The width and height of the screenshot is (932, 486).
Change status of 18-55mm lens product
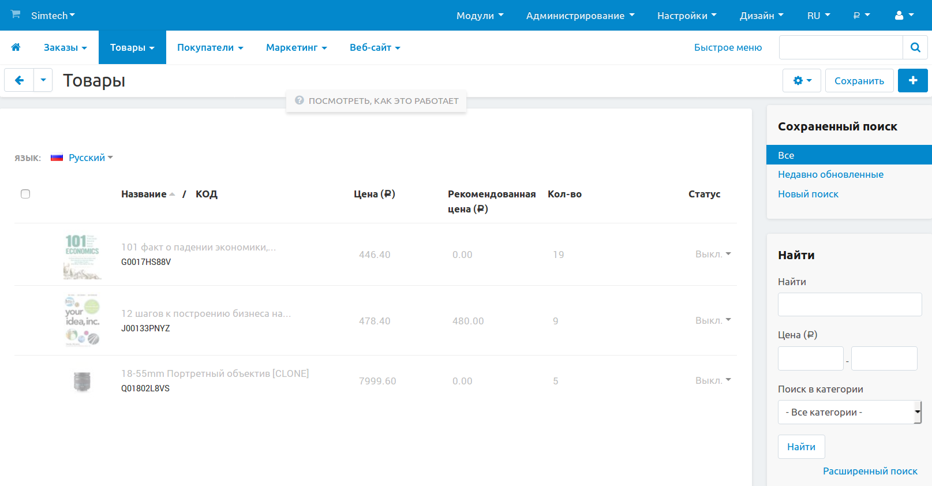click(713, 380)
